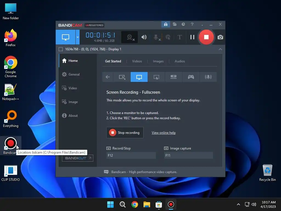Open the View online help link
Screen dimensions: 281x211
click(164, 133)
